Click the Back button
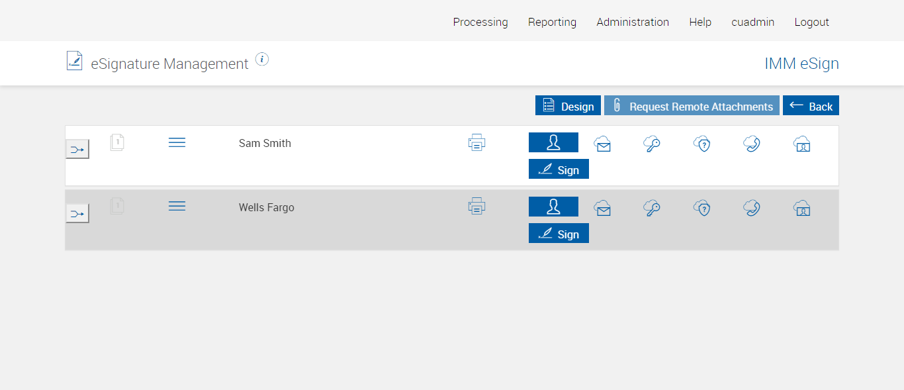 point(811,106)
